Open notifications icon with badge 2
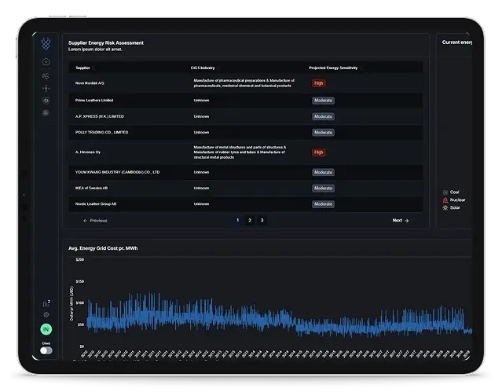 (x=46, y=303)
